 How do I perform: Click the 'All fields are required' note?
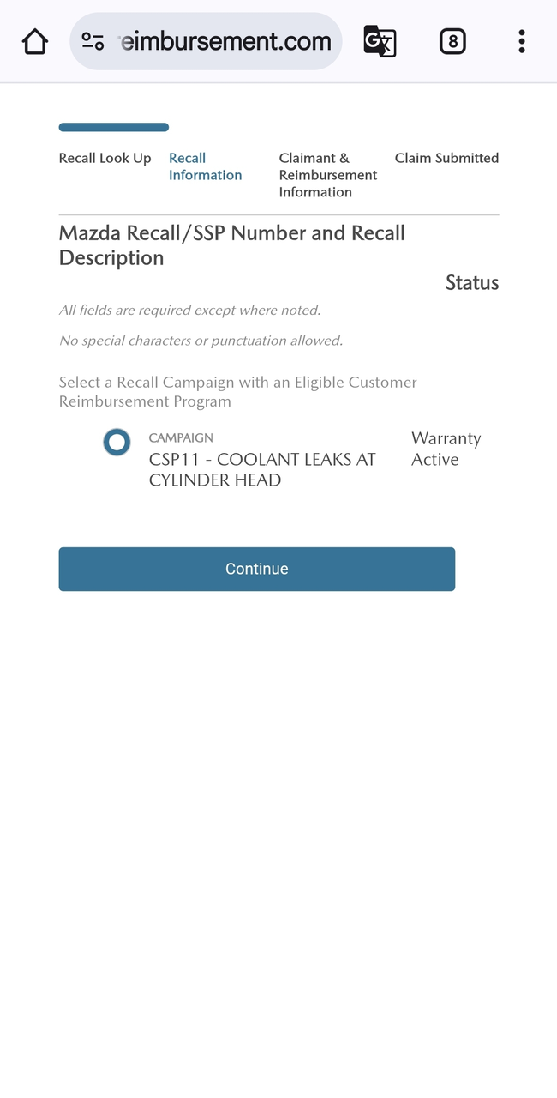pos(189,311)
